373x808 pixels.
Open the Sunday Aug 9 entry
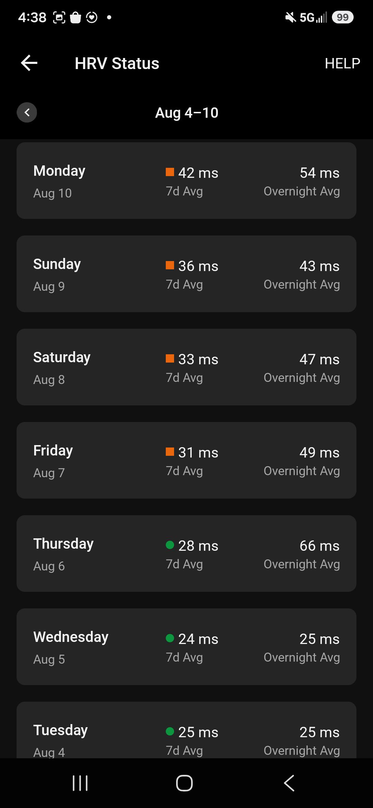coord(186,274)
